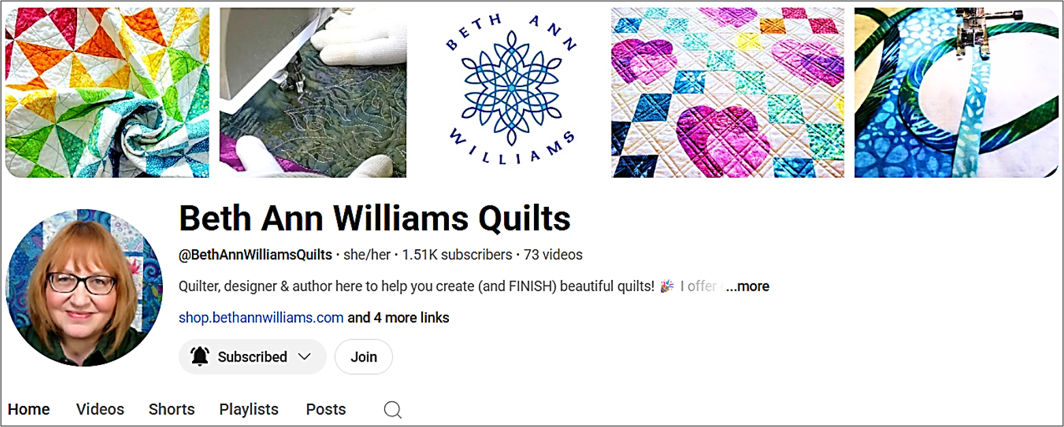Switch to the Videos tab

tap(100, 409)
